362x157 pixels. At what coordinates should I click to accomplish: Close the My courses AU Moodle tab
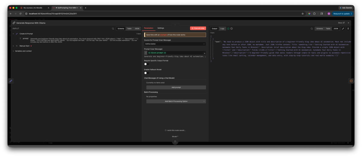click(x=48, y=8)
